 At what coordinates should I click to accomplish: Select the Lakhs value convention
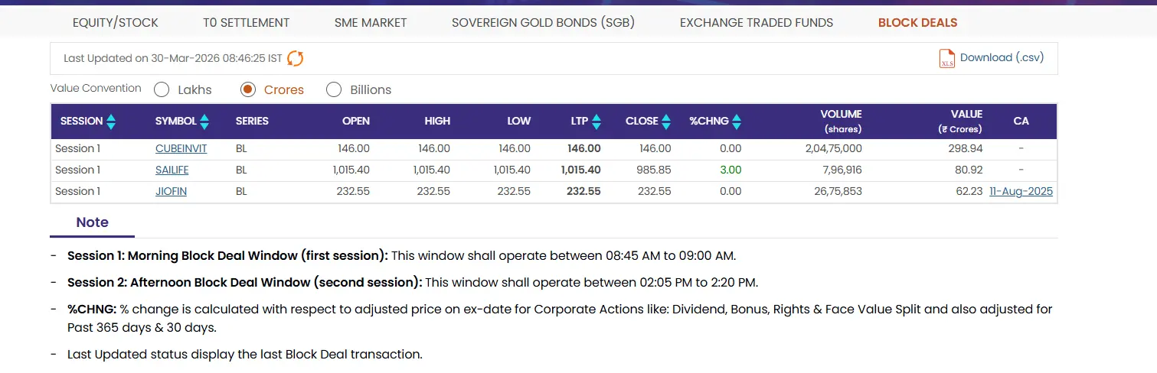click(162, 89)
